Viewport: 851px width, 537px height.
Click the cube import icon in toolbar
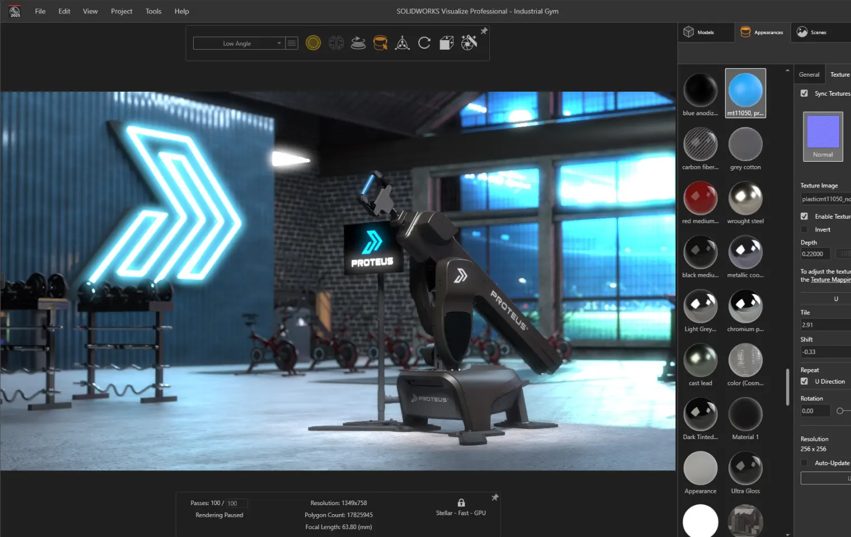446,43
